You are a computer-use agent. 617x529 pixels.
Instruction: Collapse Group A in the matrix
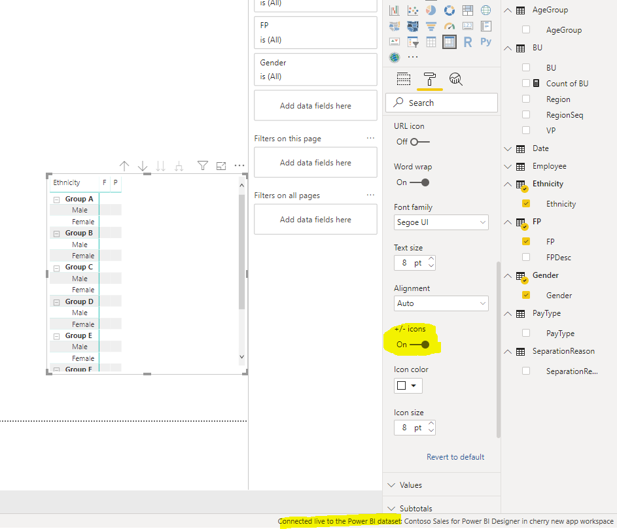(57, 199)
